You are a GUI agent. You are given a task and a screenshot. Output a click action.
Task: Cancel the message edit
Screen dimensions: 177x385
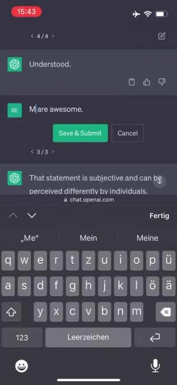[x=127, y=133]
